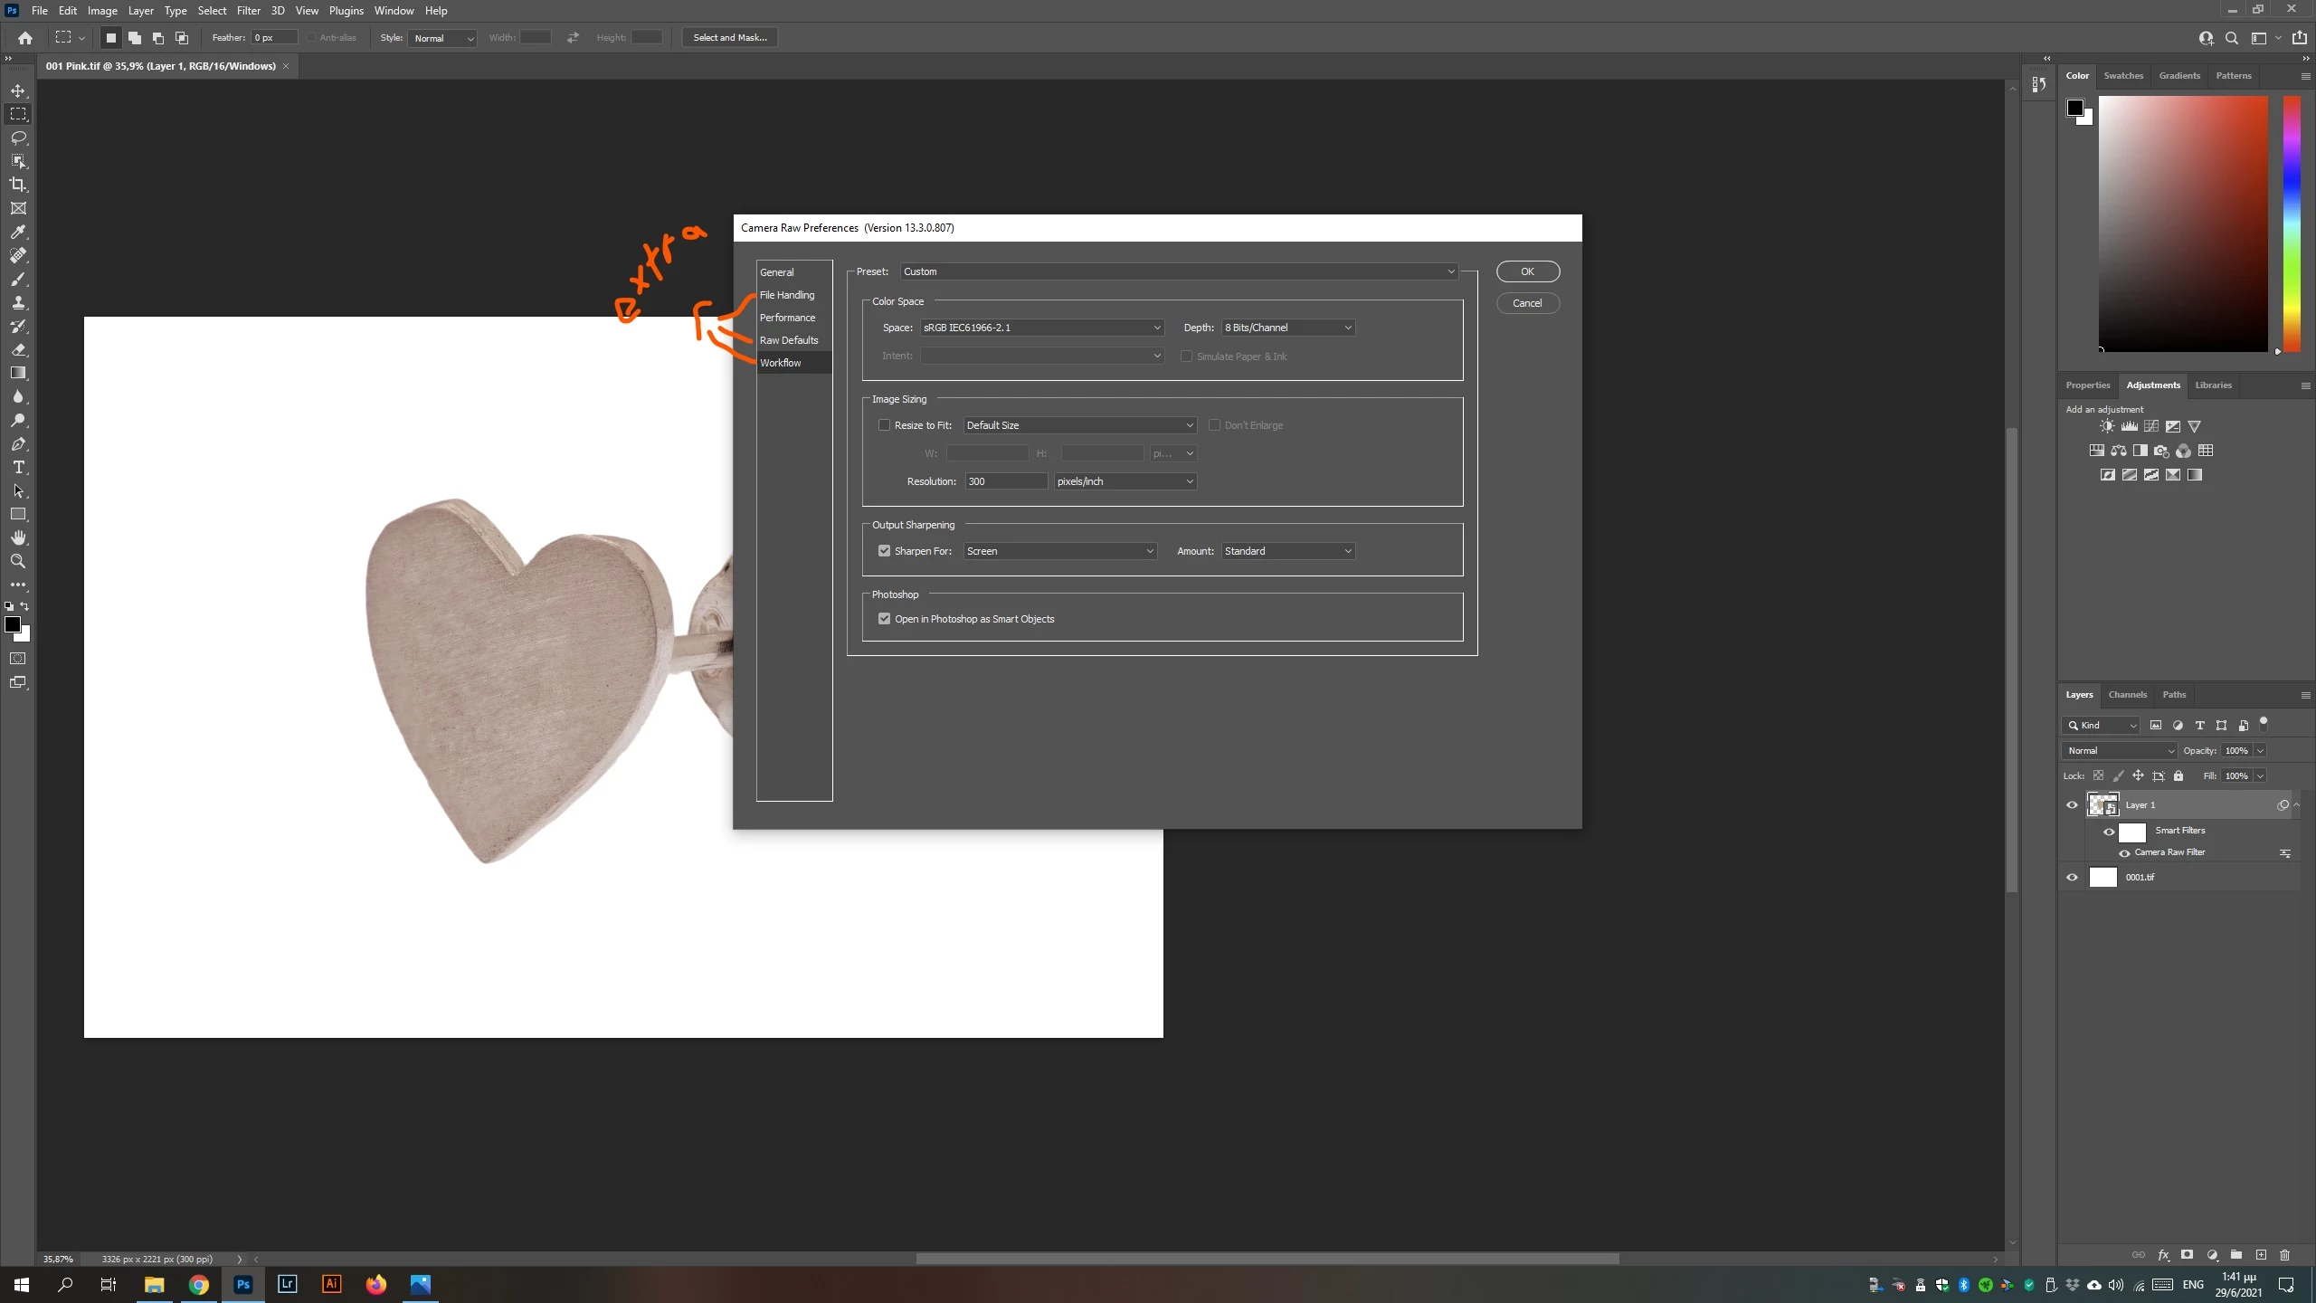Open the Depth dropdown
The image size is (2316, 1303).
click(1287, 328)
